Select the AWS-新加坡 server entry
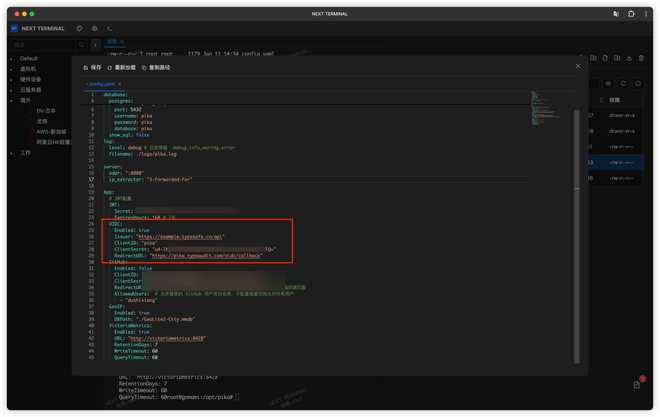 tap(51, 132)
